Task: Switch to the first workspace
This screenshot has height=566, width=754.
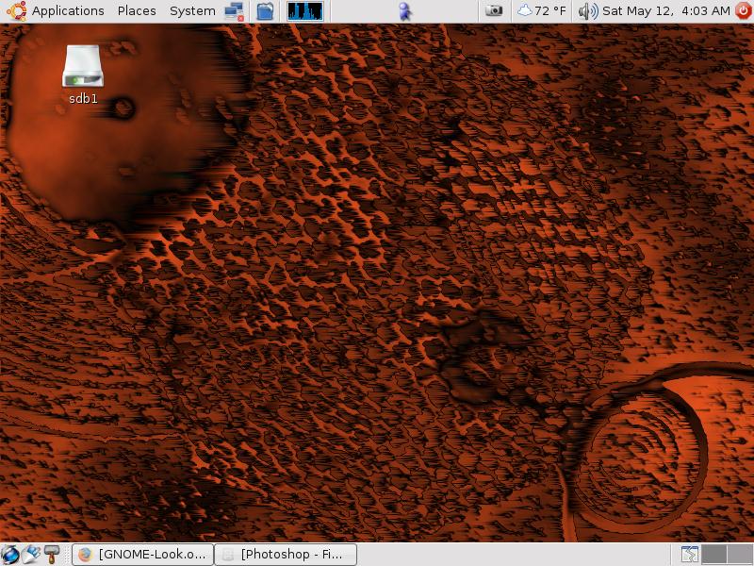Action: point(714,555)
